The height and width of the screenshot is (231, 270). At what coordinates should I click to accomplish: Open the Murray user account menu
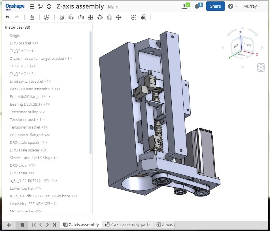[251, 6]
